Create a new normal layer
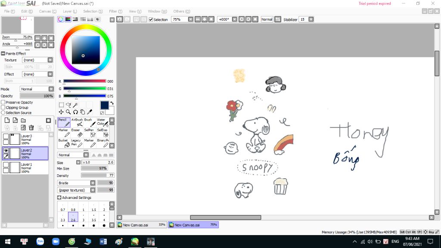The height and width of the screenshot is (248, 441). coord(7,121)
